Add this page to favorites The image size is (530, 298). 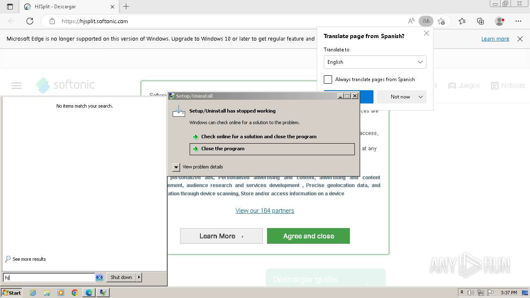441,21
